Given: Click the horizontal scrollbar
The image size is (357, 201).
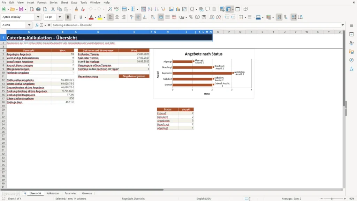Looking at the screenshot, I should pyautogui.click(x=82, y=189).
